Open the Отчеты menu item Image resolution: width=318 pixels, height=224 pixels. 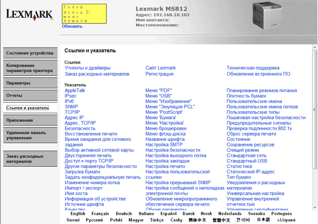pyautogui.click(x=30, y=95)
